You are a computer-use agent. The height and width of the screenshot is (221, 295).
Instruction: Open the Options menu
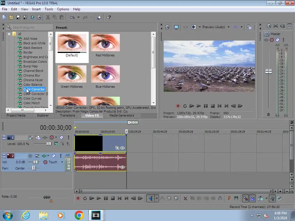click(63, 9)
